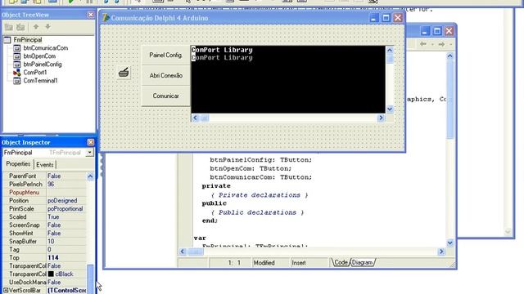Click SnapBuffer value 10

tap(51, 242)
